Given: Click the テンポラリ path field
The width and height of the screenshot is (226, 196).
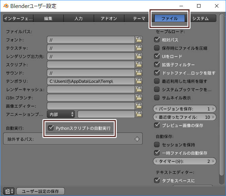Looking at the screenshot, I should [x=91, y=81].
